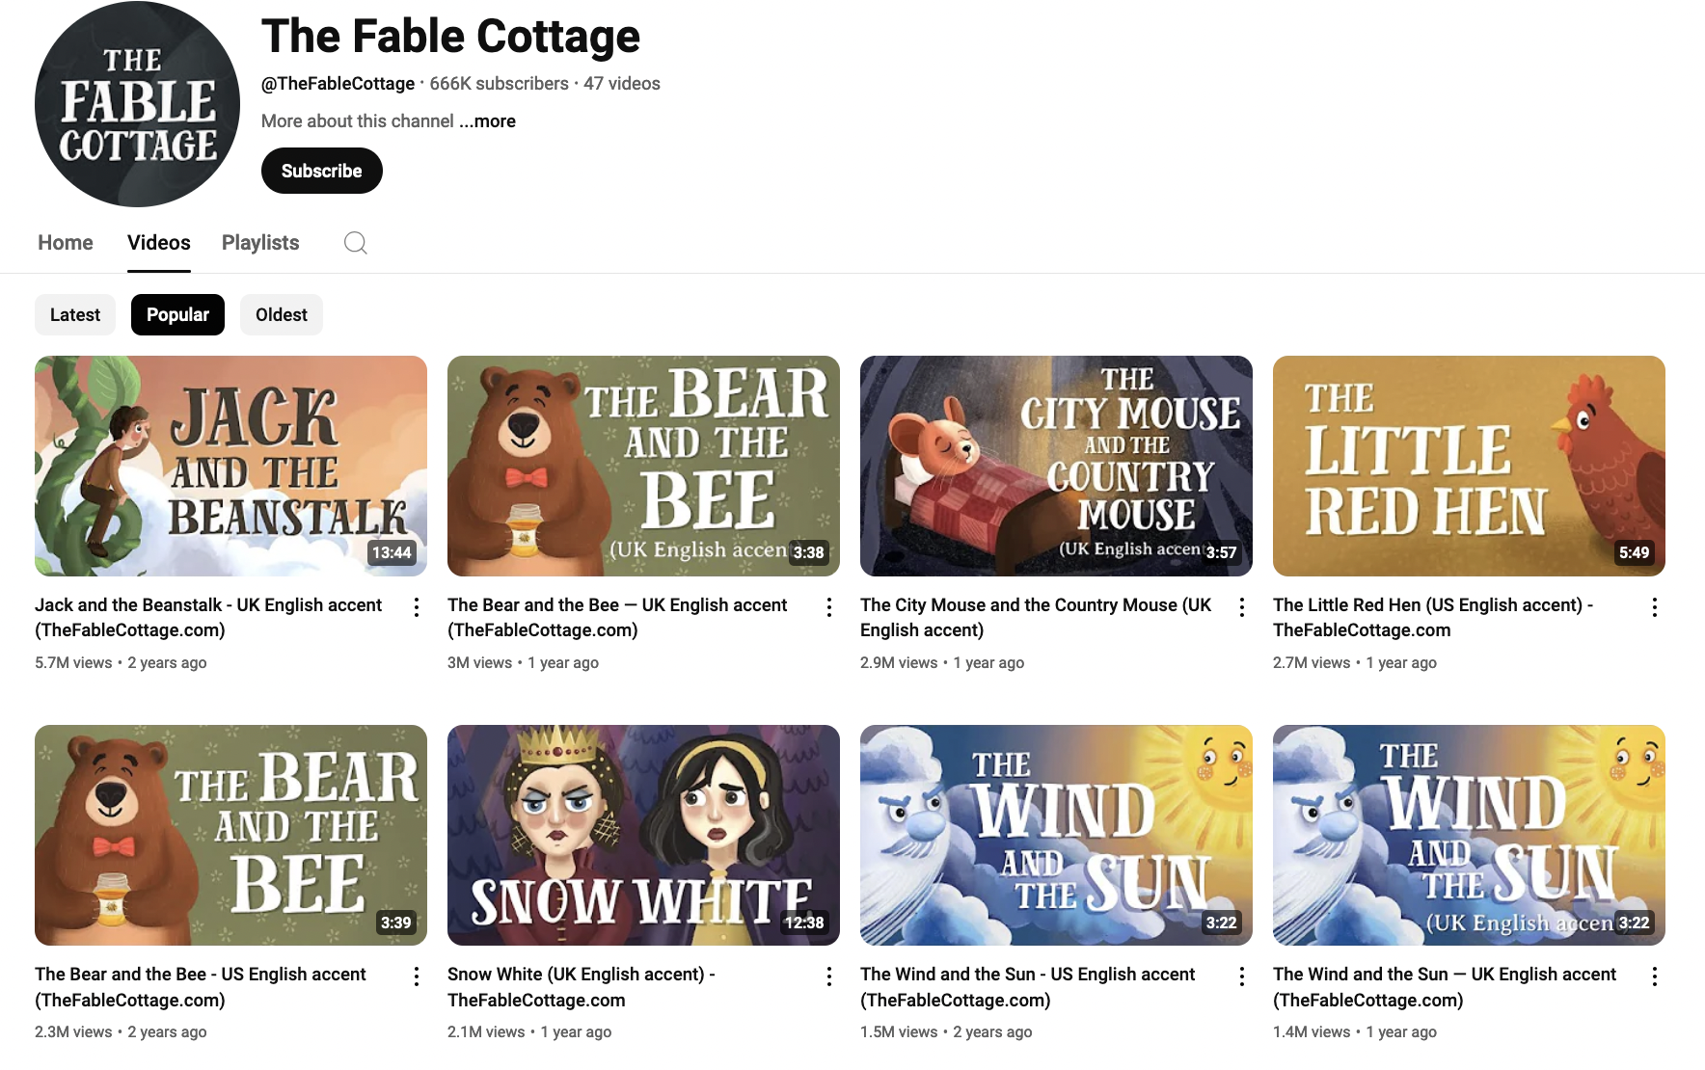
Task: Sort videos by Oldest
Action: 282,315
